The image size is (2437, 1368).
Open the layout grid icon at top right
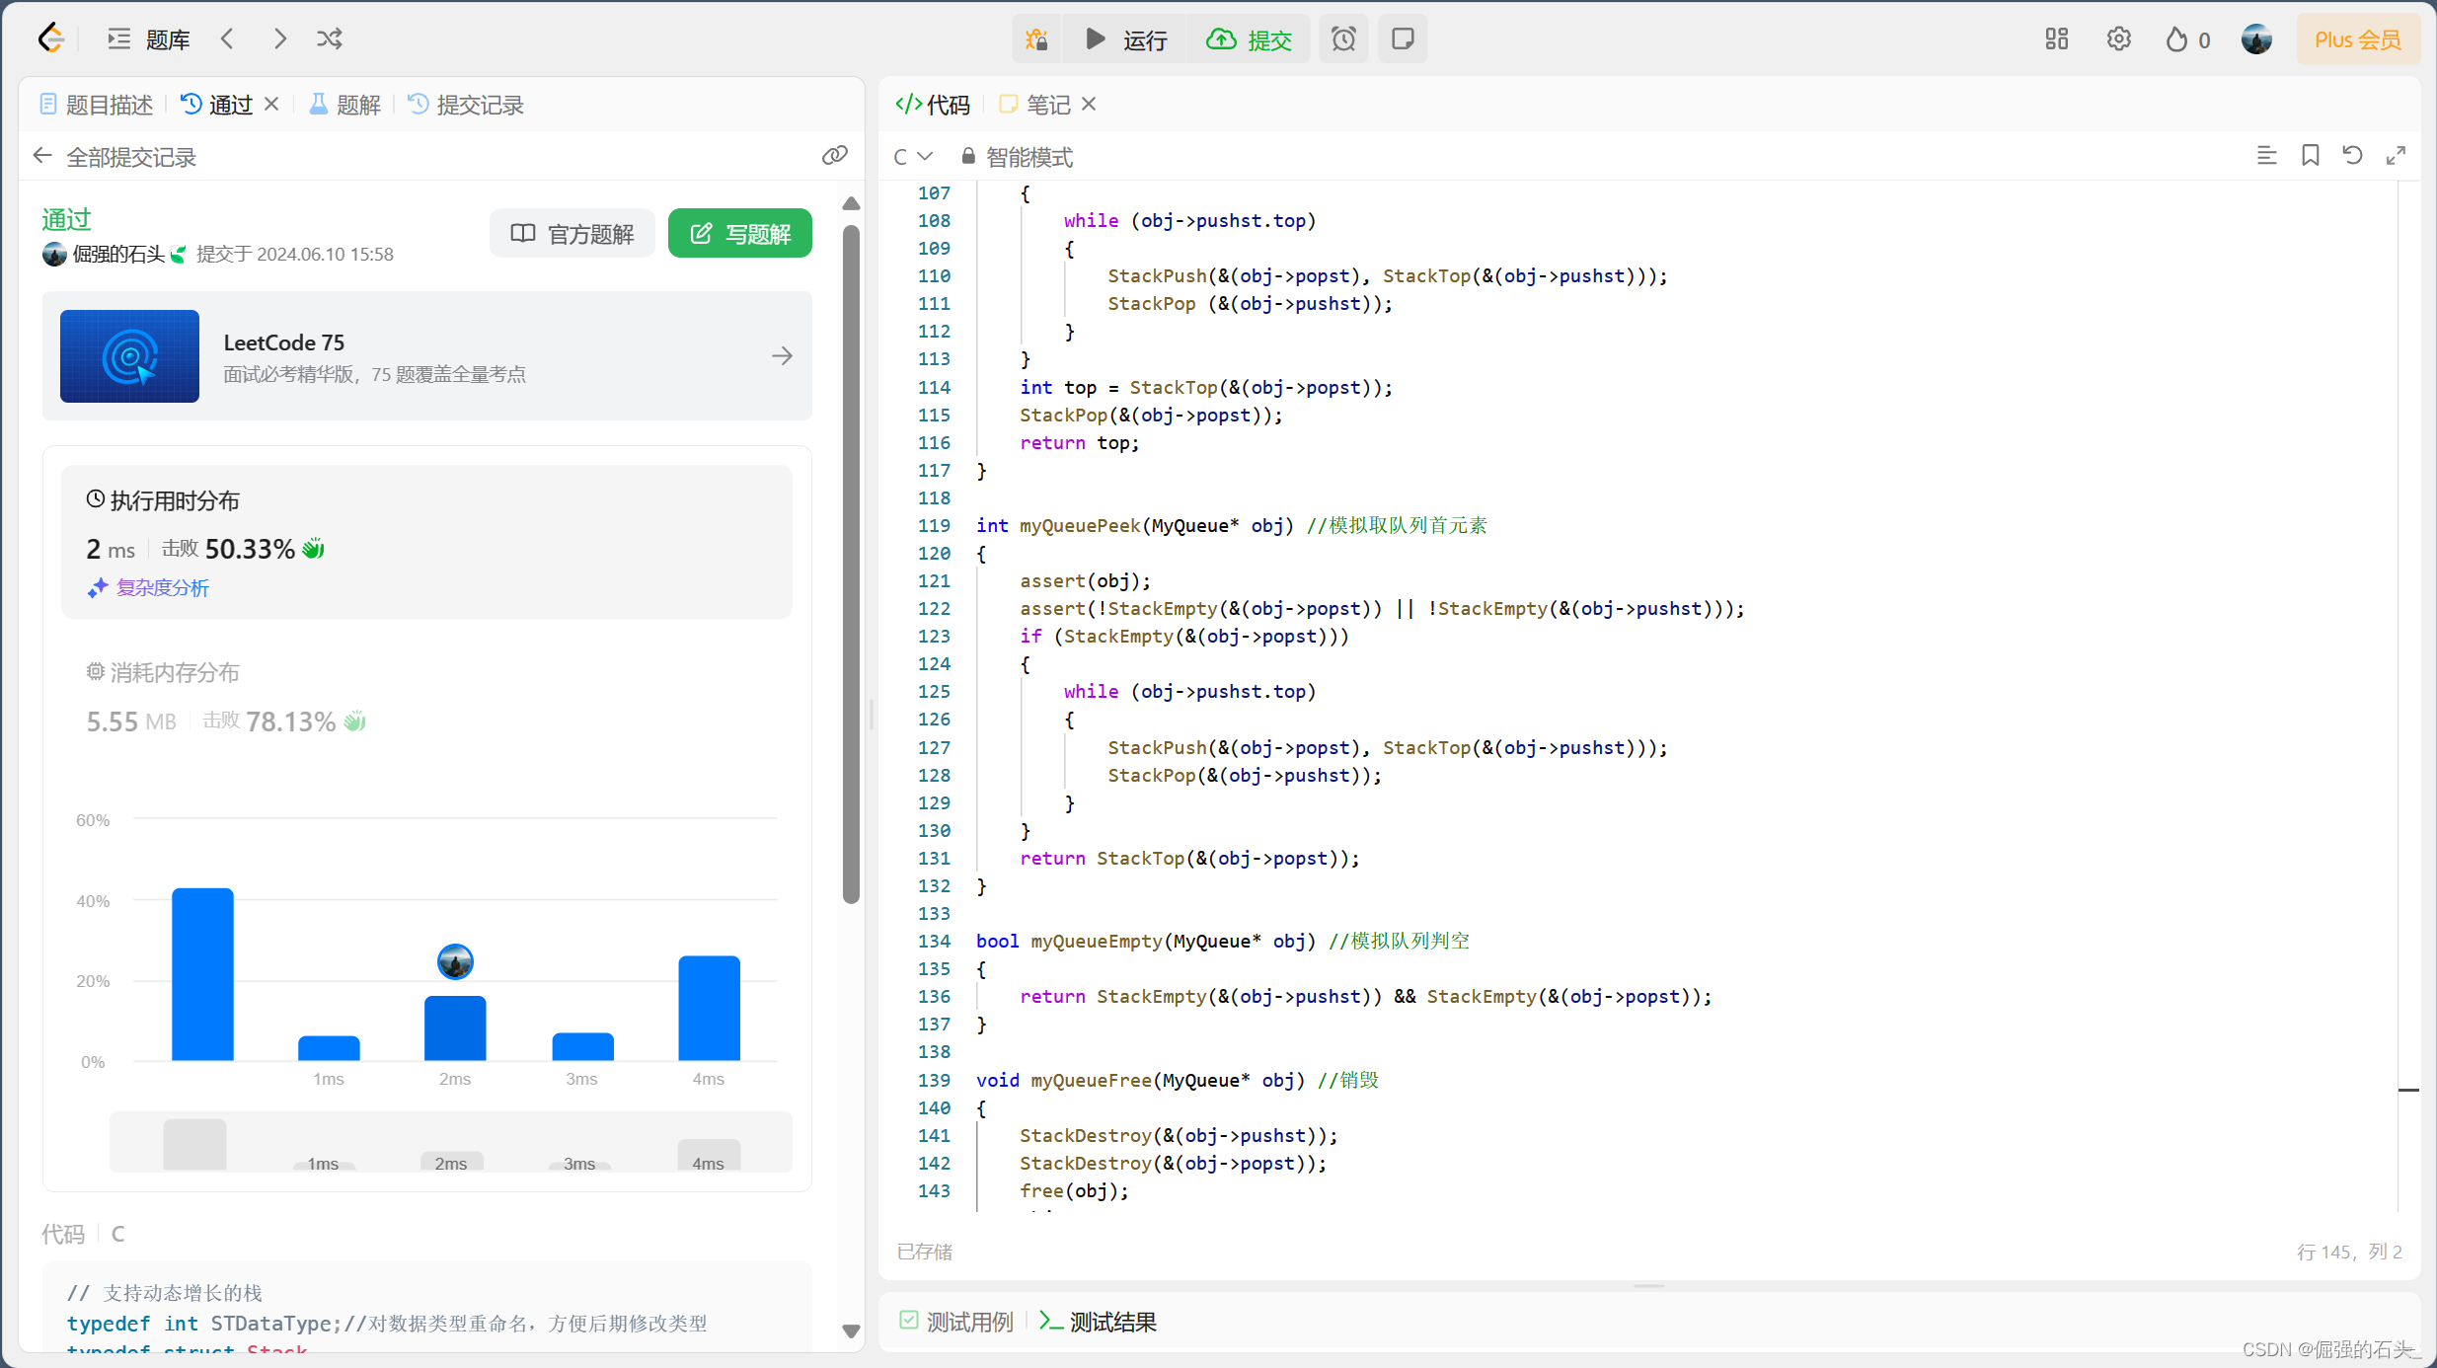tap(2057, 39)
